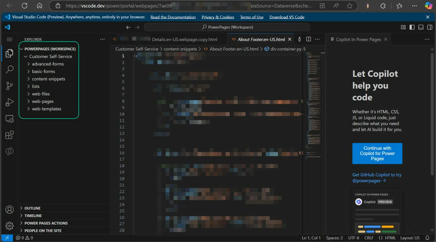
Task: Open the Explorer view in activity bar
Action: (9, 53)
